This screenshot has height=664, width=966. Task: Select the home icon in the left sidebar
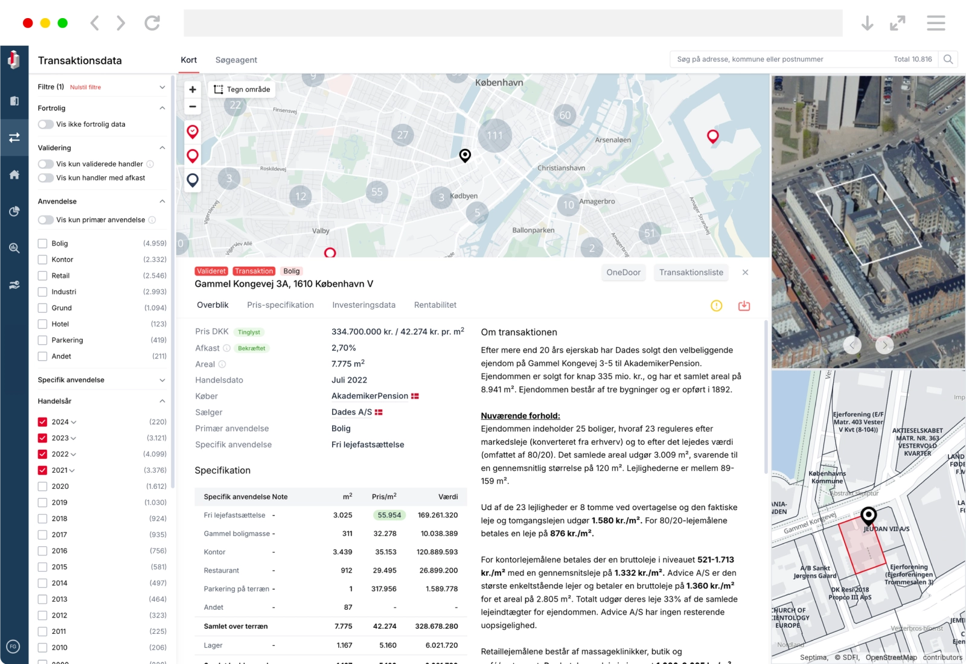click(x=14, y=174)
